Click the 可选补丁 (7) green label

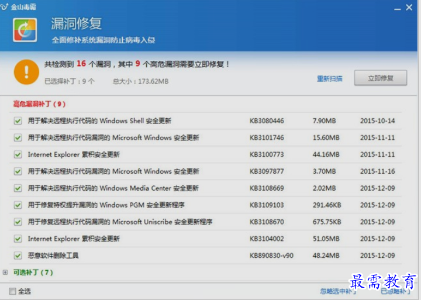point(33,273)
